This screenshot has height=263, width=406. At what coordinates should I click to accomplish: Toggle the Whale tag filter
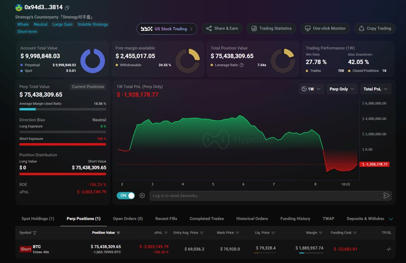(23, 24)
